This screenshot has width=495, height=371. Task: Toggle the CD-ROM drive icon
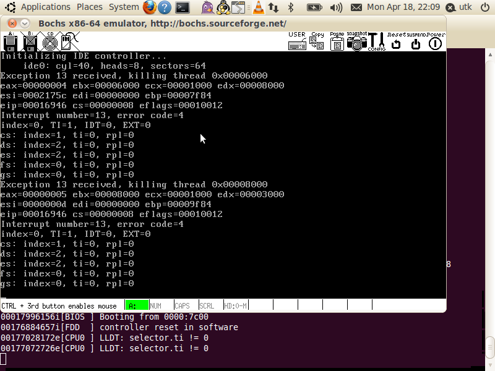coord(50,41)
